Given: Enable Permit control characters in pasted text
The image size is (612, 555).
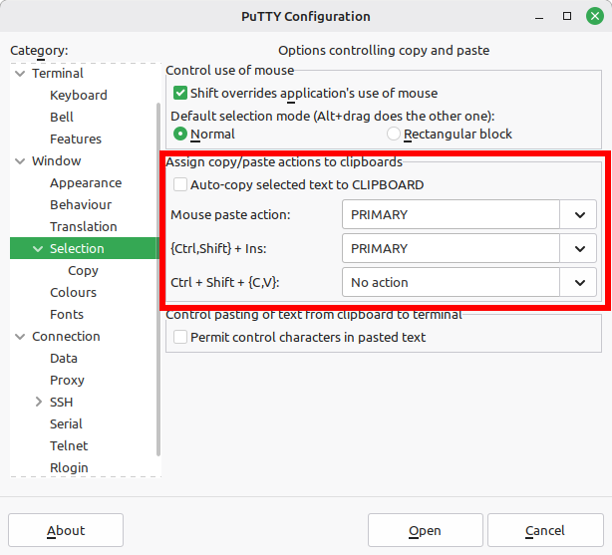Looking at the screenshot, I should pos(180,337).
